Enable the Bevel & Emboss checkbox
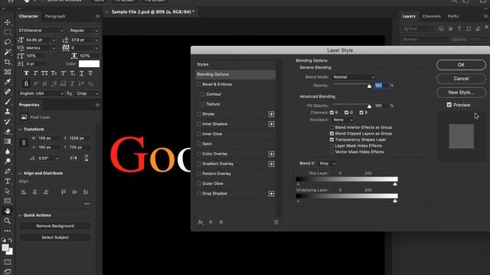490x275 pixels. (x=199, y=84)
